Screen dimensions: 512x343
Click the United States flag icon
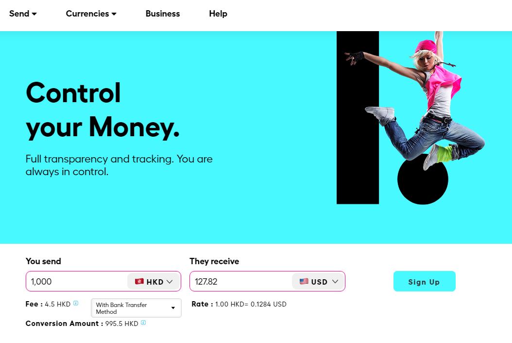click(304, 281)
